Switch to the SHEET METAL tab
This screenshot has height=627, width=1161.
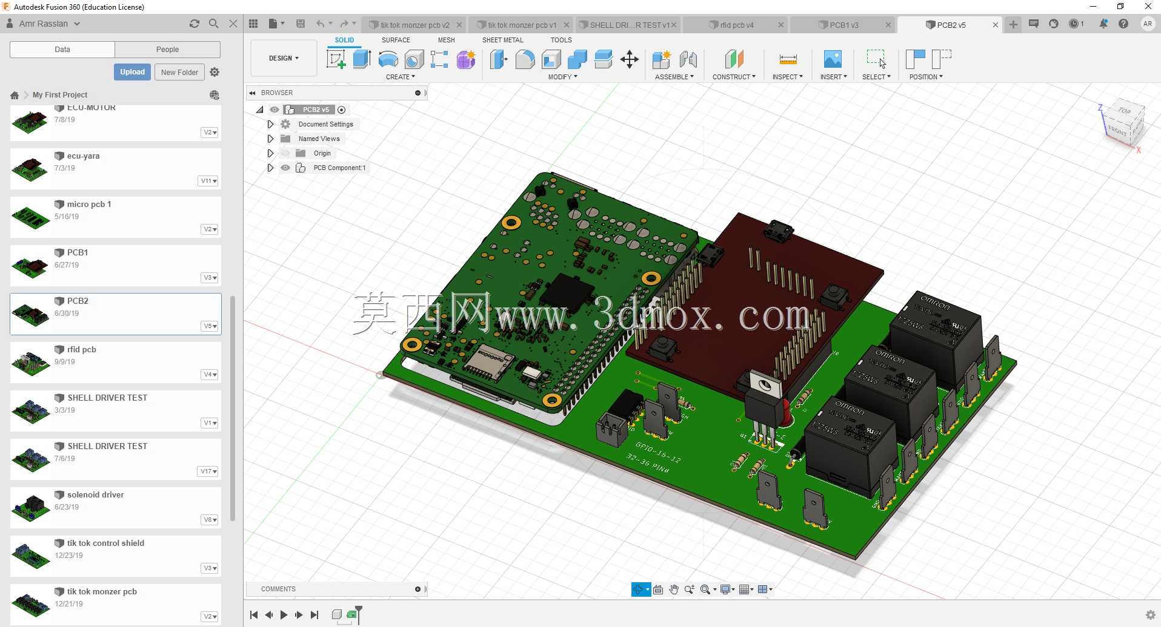tap(502, 40)
